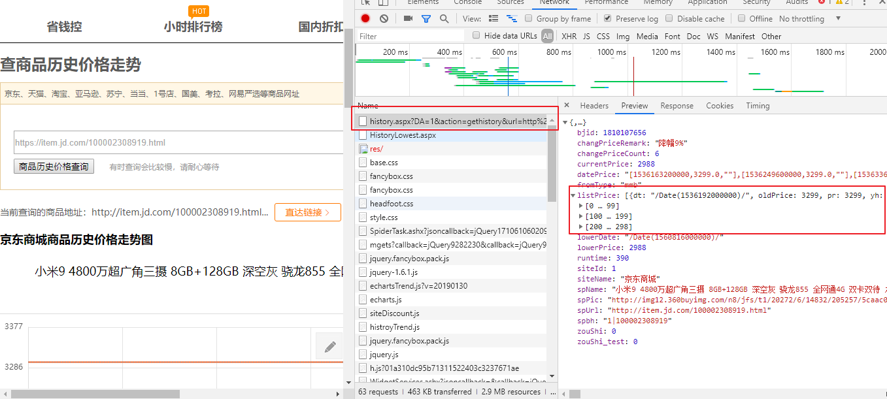Click the chart edit pencil icon
Image resolution: width=887 pixels, height=399 pixels.
pyautogui.click(x=330, y=346)
